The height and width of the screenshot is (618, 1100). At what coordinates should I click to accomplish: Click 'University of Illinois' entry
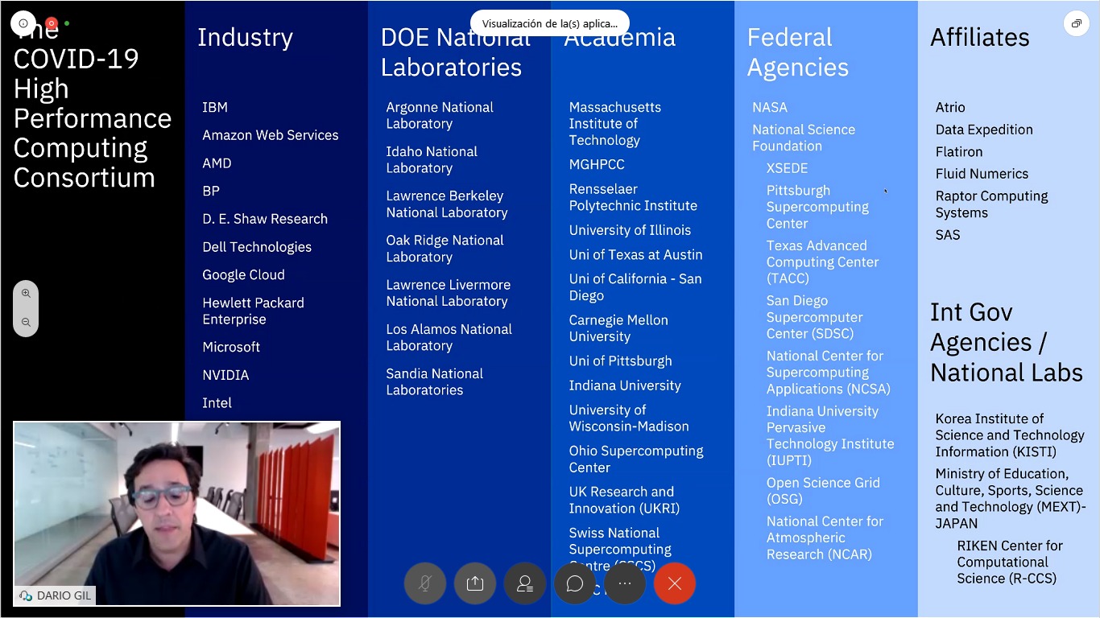click(630, 230)
